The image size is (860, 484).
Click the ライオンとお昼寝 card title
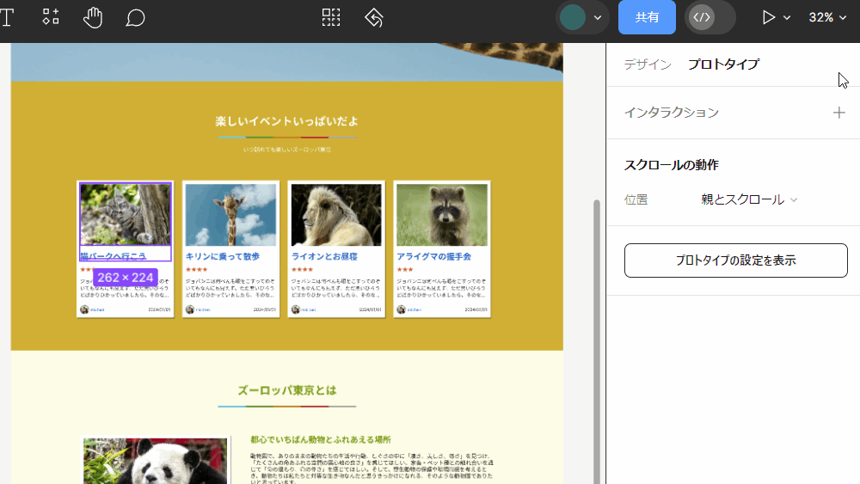324,256
